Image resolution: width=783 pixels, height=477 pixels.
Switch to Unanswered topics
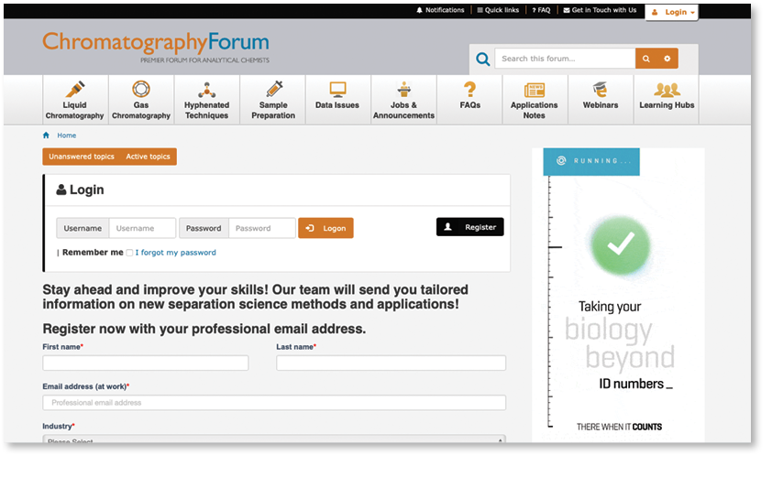(x=82, y=157)
